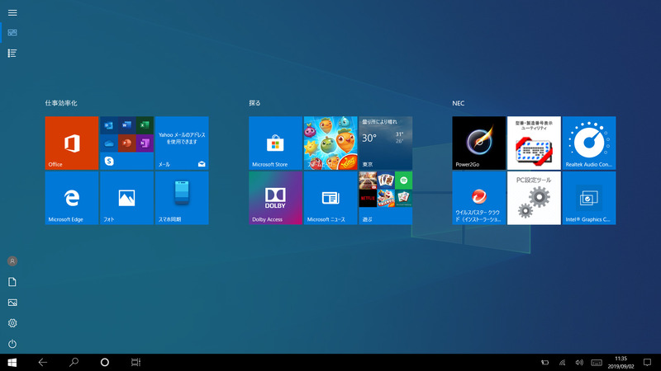Viewport: 661px width, 371px height.
Task: Select the 探る group header
Action: [x=254, y=103]
